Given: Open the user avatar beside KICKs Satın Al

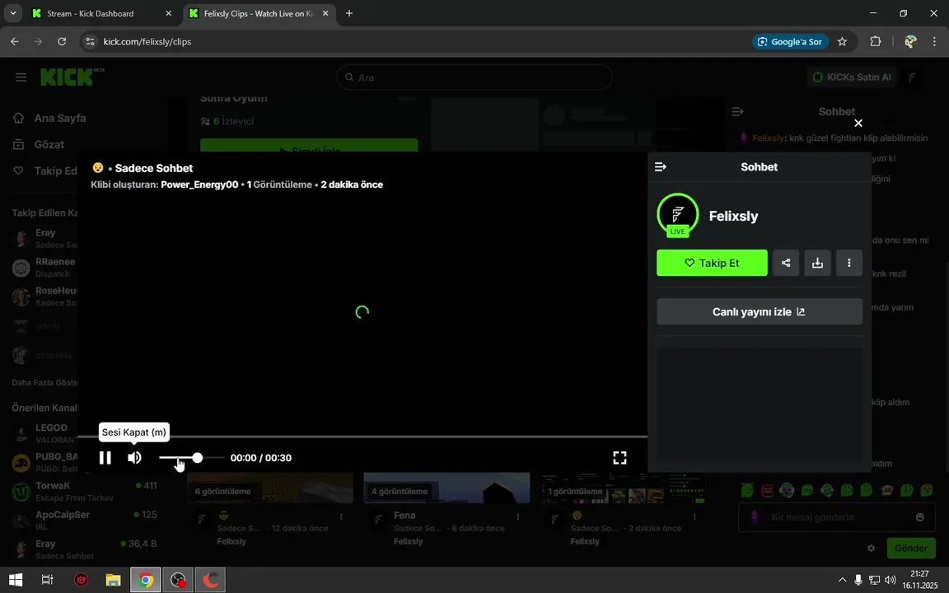Looking at the screenshot, I should point(912,77).
